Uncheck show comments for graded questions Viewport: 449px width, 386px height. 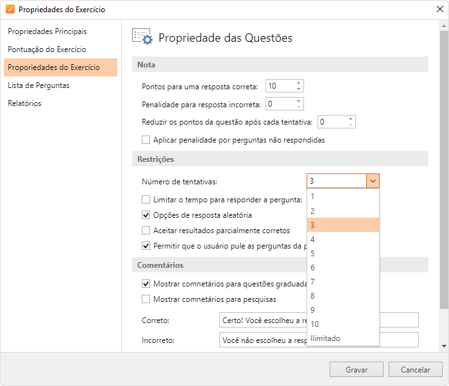tap(146, 284)
